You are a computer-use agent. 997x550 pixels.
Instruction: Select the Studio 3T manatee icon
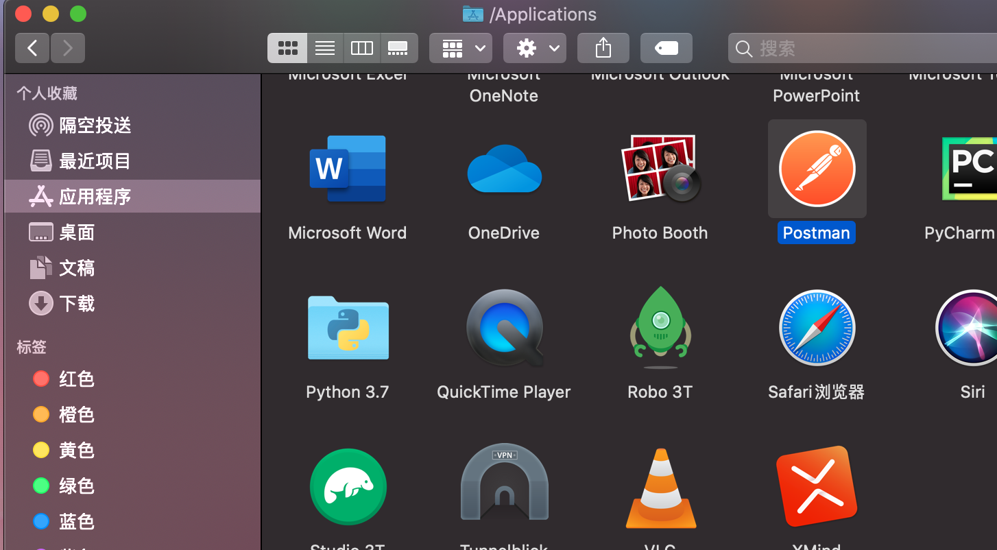(x=348, y=486)
